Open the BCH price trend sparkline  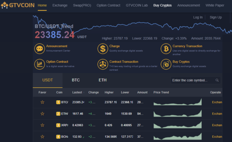[x=177, y=136]
